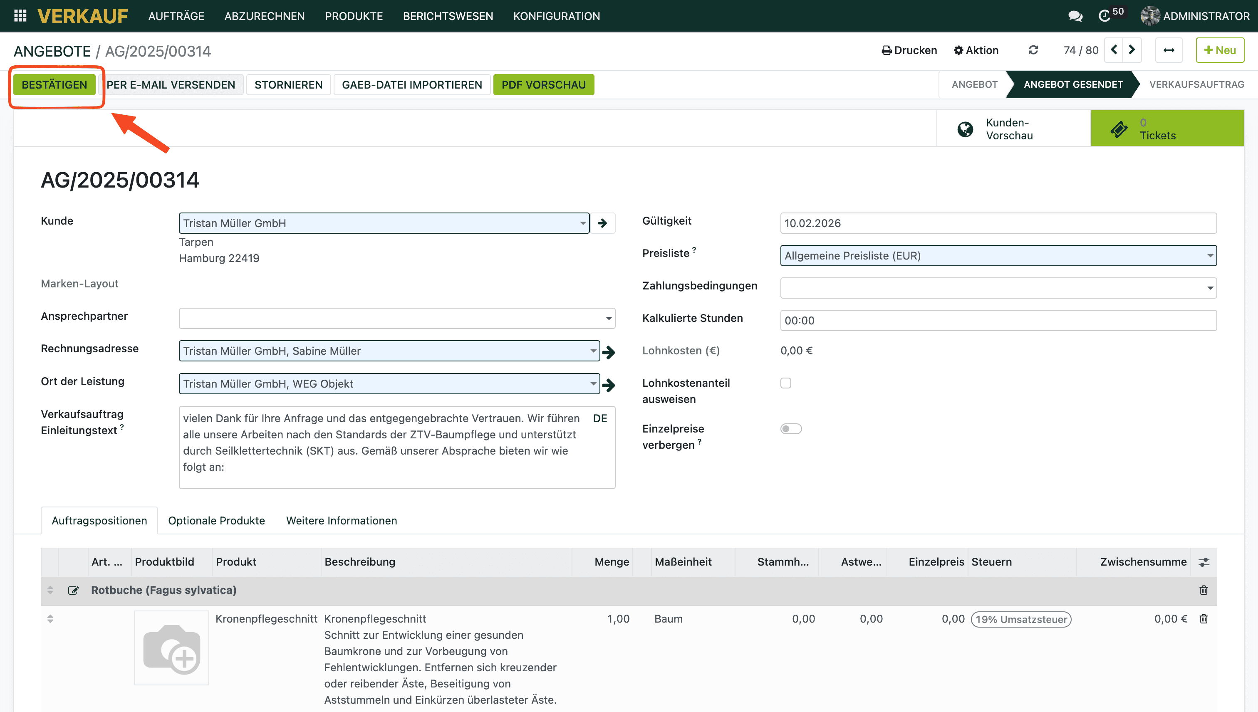Open the apps grid menu icon

click(20, 16)
